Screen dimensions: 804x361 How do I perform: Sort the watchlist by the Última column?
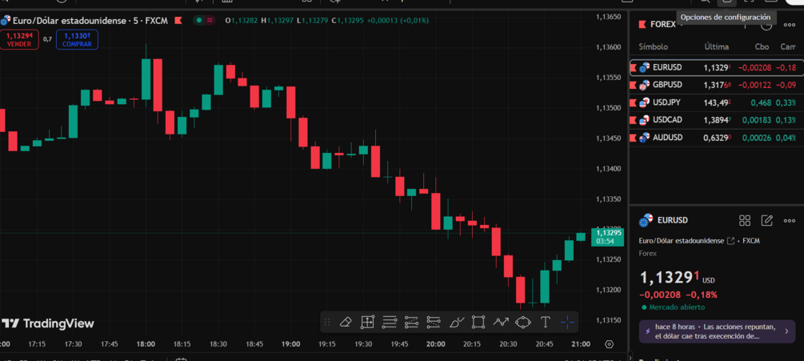coord(716,46)
